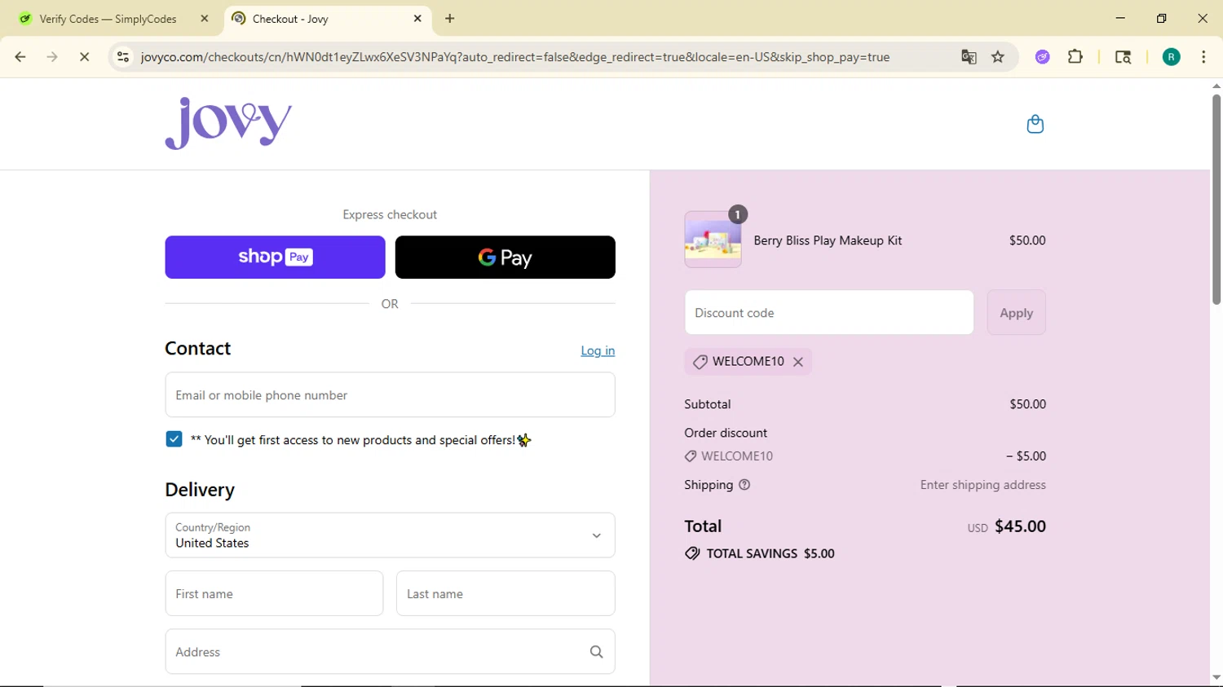Click the page vertical scrollbar
The image size is (1223, 687).
[1216, 200]
